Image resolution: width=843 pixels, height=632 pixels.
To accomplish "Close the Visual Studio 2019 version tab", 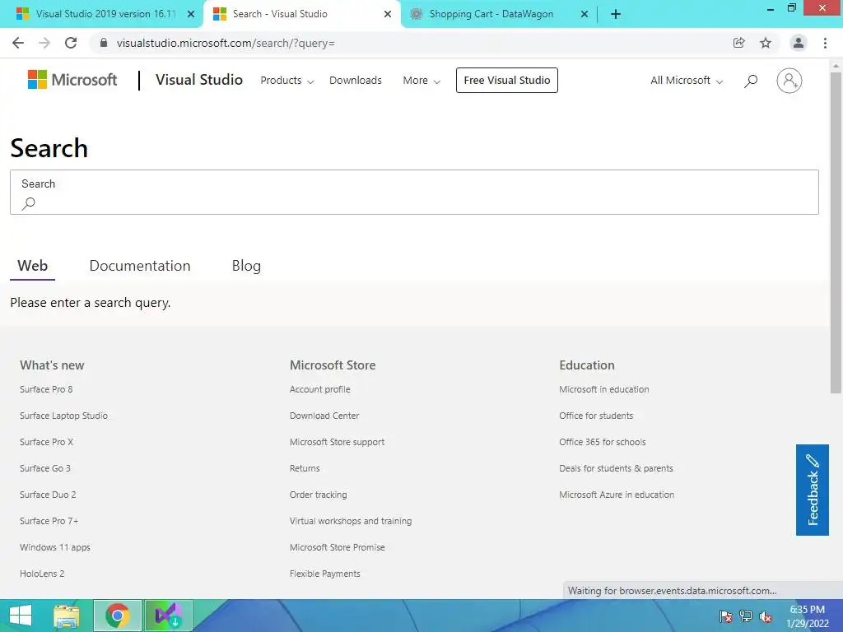I will coord(191,14).
